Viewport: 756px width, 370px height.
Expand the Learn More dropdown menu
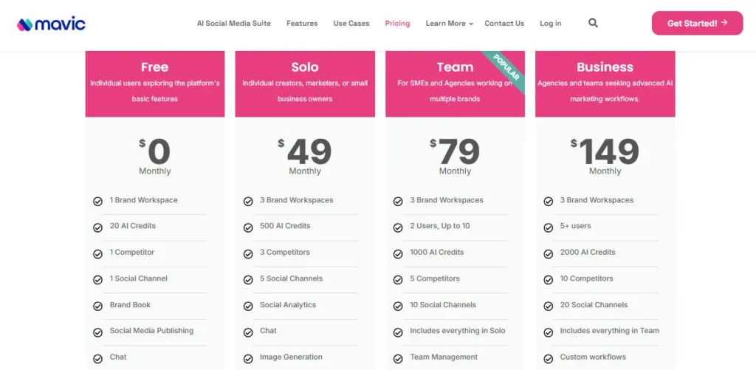[x=449, y=24]
